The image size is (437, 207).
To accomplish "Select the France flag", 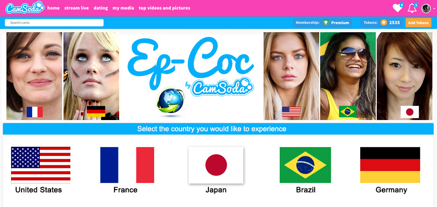I will 127,165.
